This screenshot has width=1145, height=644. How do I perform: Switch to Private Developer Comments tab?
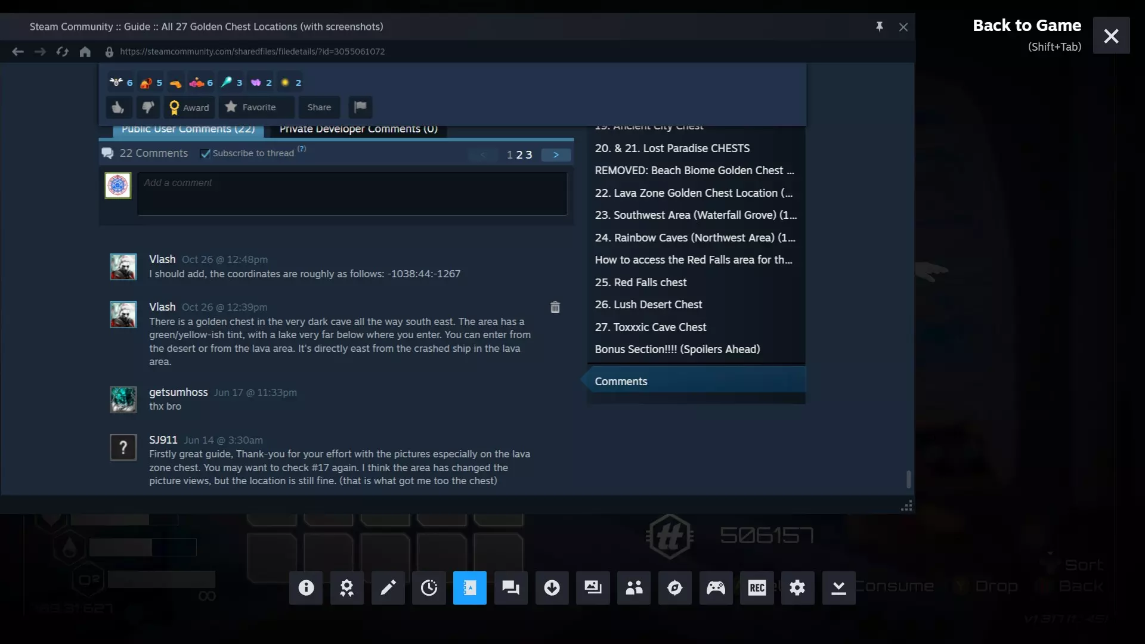358,129
